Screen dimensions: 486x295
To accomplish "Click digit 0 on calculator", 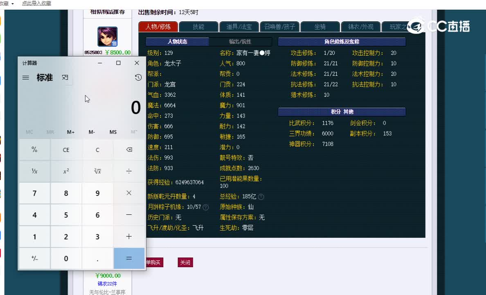I will pos(66,259).
